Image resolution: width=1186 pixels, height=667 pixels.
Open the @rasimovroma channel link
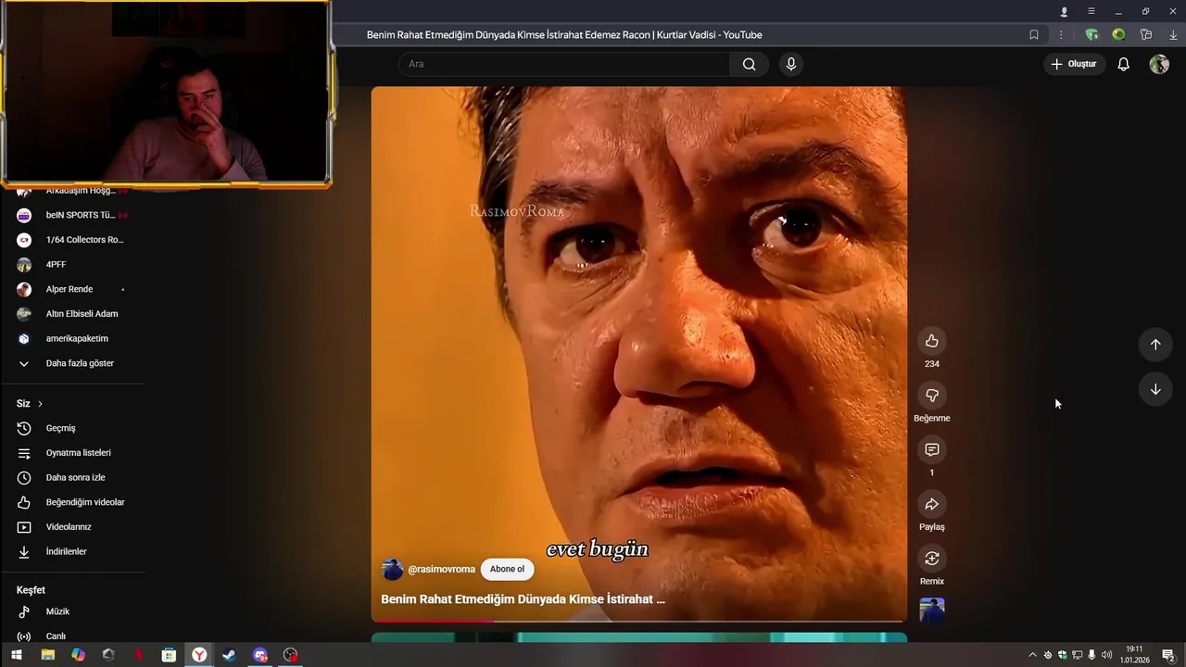(441, 569)
